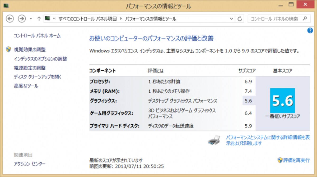
Task: Refresh the page with the reload icon
Action: (x=240, y=19)
